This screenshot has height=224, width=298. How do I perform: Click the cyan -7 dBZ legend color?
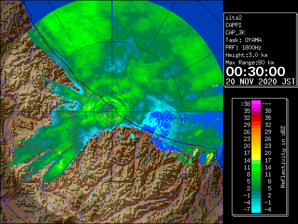pos(256,209)
